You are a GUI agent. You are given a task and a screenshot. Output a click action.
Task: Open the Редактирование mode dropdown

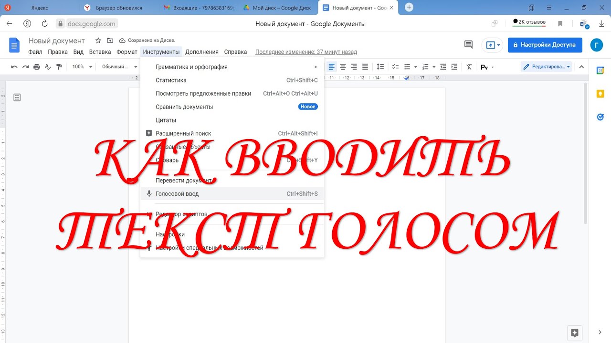tap(546, 67)
